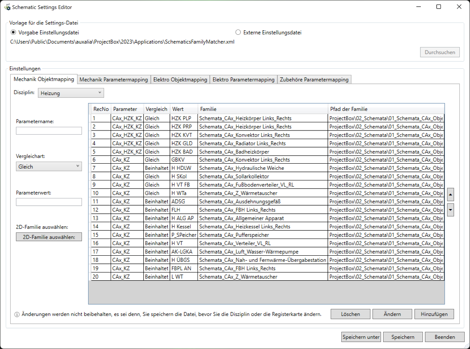Click the move row up arrow button
470x349 pixels.
click(x=451, y=194)
